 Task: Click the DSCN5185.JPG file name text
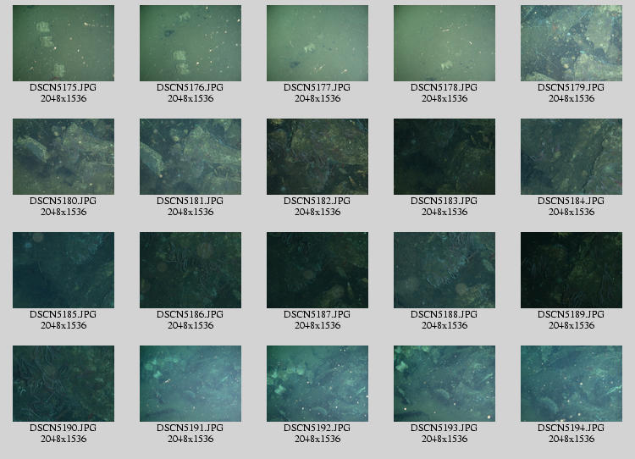(63, 314)
